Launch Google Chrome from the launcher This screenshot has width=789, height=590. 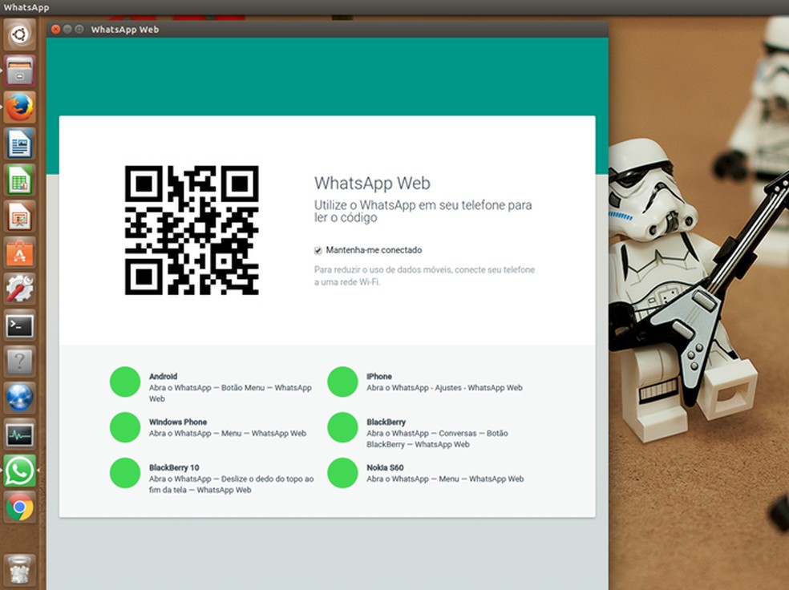click(19, 507)
